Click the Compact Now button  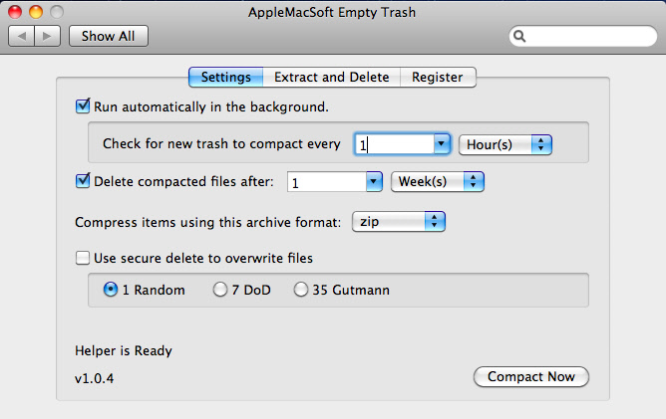pyautogui.click(x=531, y=376)
